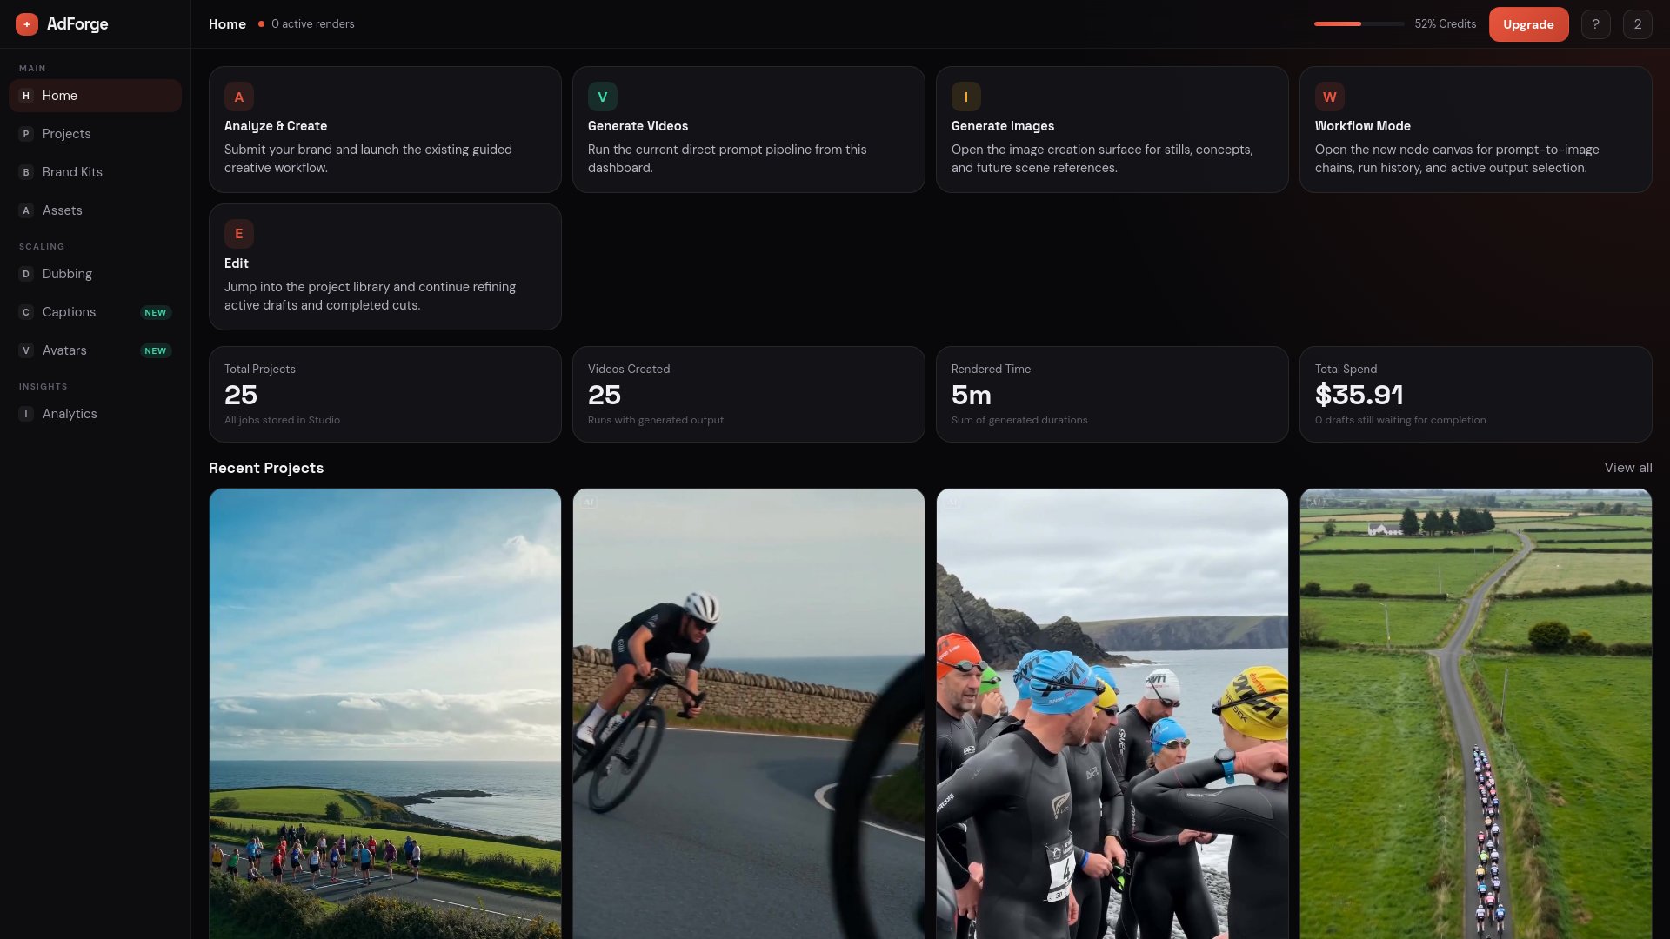Image resolution: width=1670 pixels, height=939 pixels.
Task: Go to Home in the sidebar
Action: [95, 96]
